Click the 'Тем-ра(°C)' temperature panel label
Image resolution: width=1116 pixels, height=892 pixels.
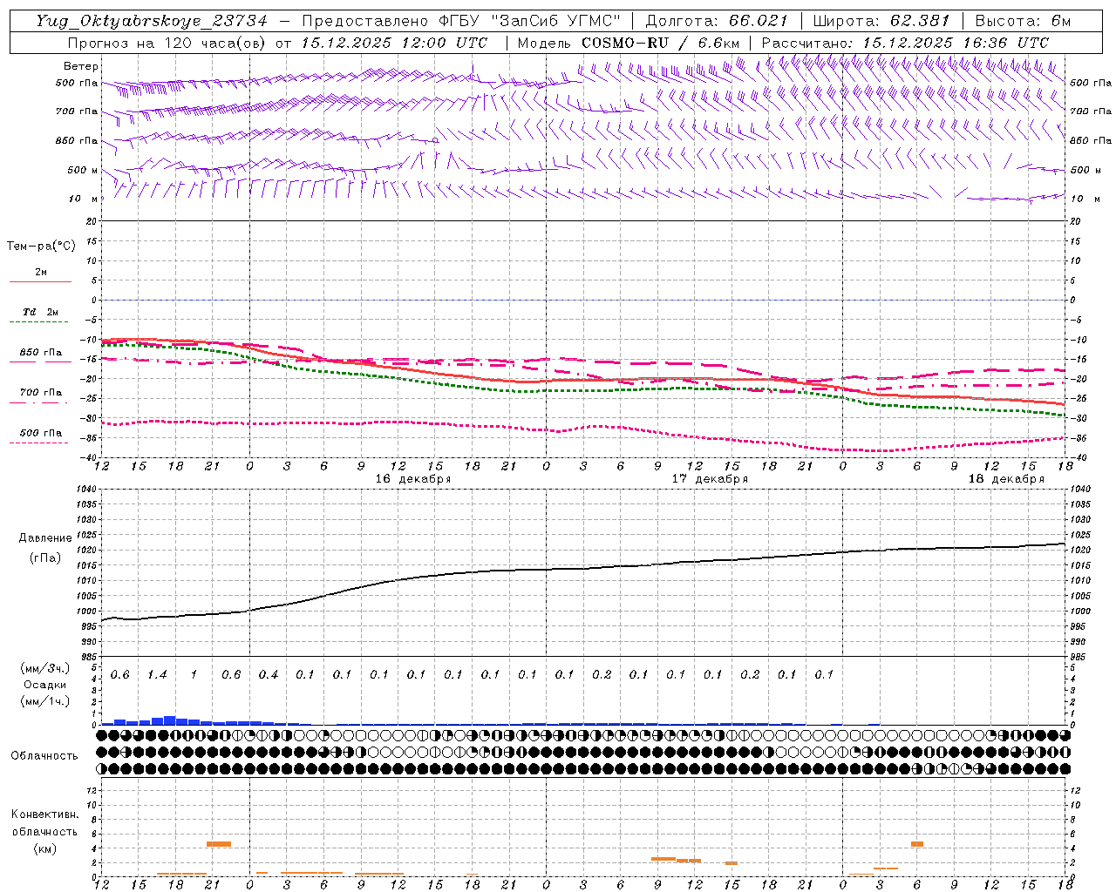click(41, 247)
